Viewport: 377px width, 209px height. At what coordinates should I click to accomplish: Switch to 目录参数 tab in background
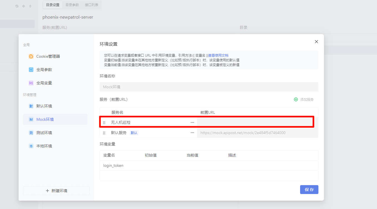[x=72, y=5]
